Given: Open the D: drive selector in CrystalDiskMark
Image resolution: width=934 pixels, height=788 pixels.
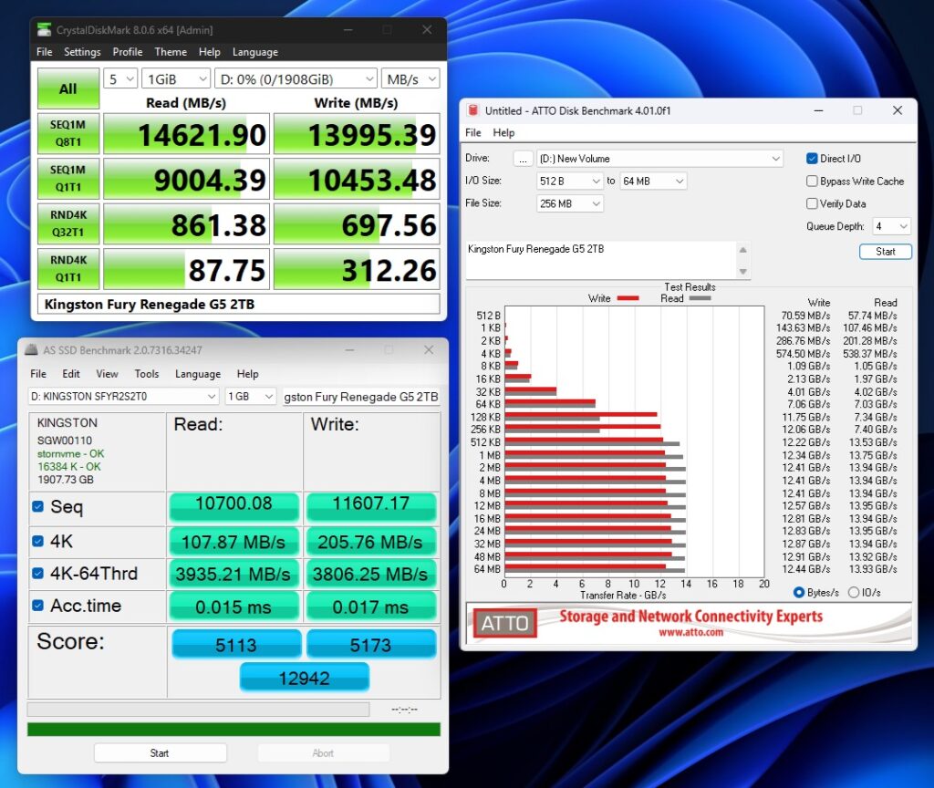Looking at the screenshot, I should point(296,78).
